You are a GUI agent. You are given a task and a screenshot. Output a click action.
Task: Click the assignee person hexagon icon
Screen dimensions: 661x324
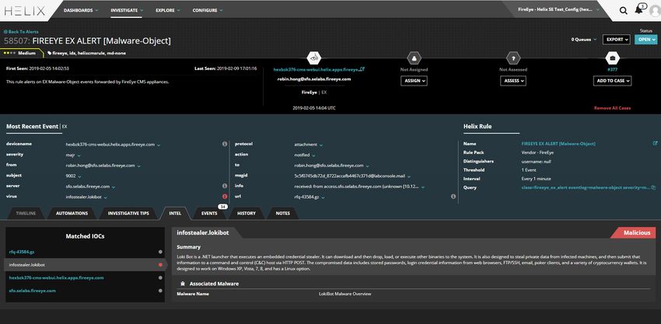coord(414,57)
